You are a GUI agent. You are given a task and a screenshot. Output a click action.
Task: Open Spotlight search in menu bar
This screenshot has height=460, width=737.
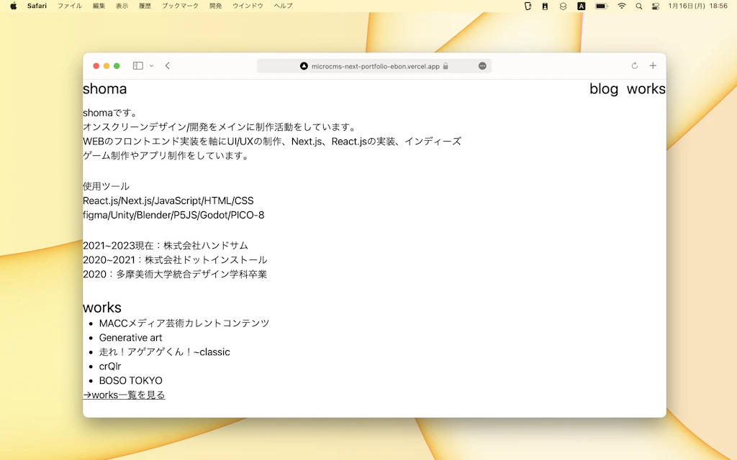(x=638, y=6)
